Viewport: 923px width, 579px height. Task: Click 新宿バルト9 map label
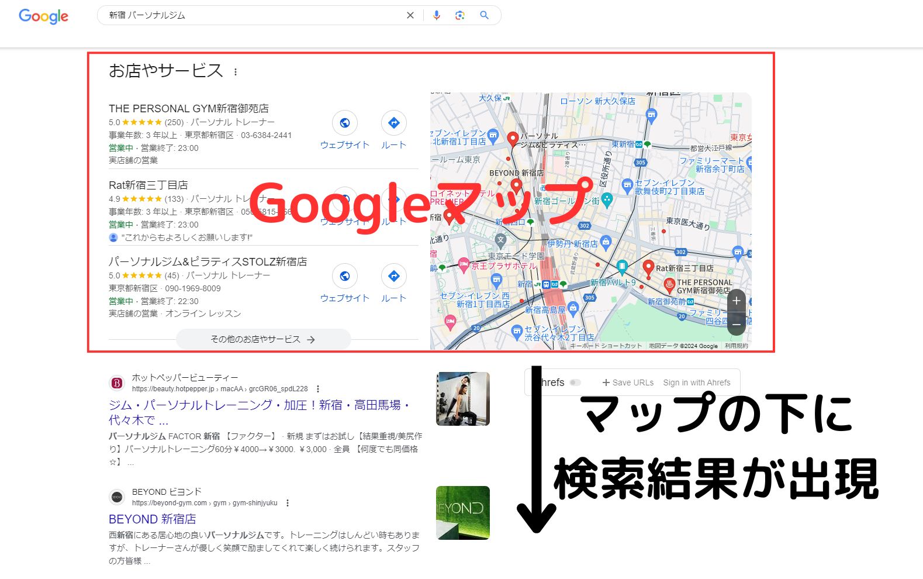613,282
